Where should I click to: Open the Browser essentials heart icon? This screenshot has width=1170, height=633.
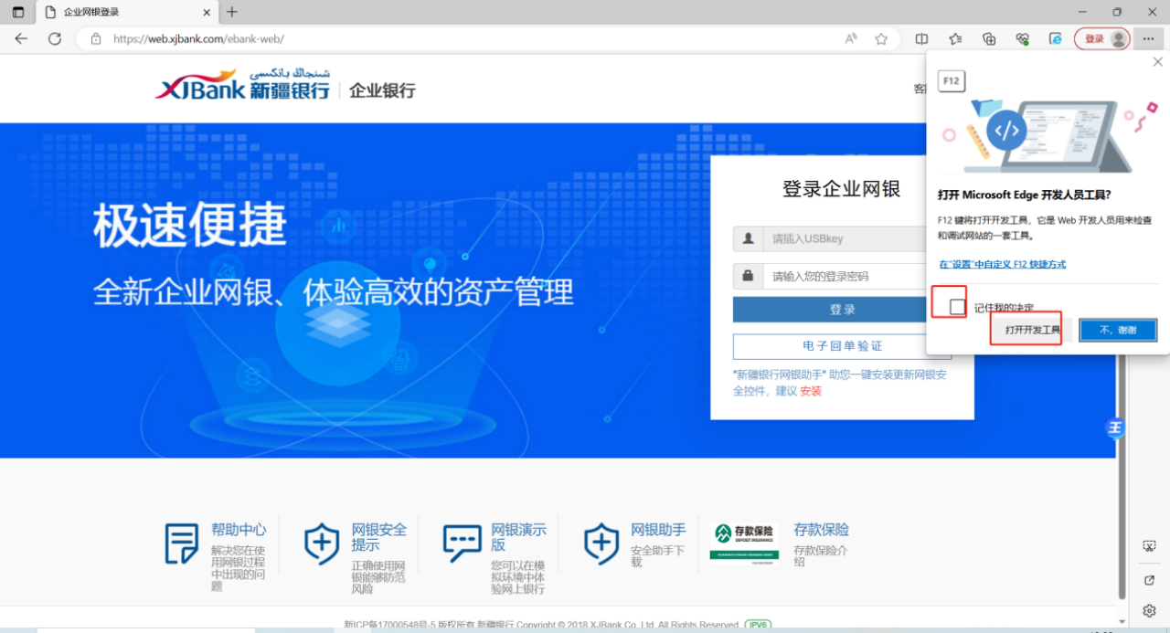coord(1023,39)
